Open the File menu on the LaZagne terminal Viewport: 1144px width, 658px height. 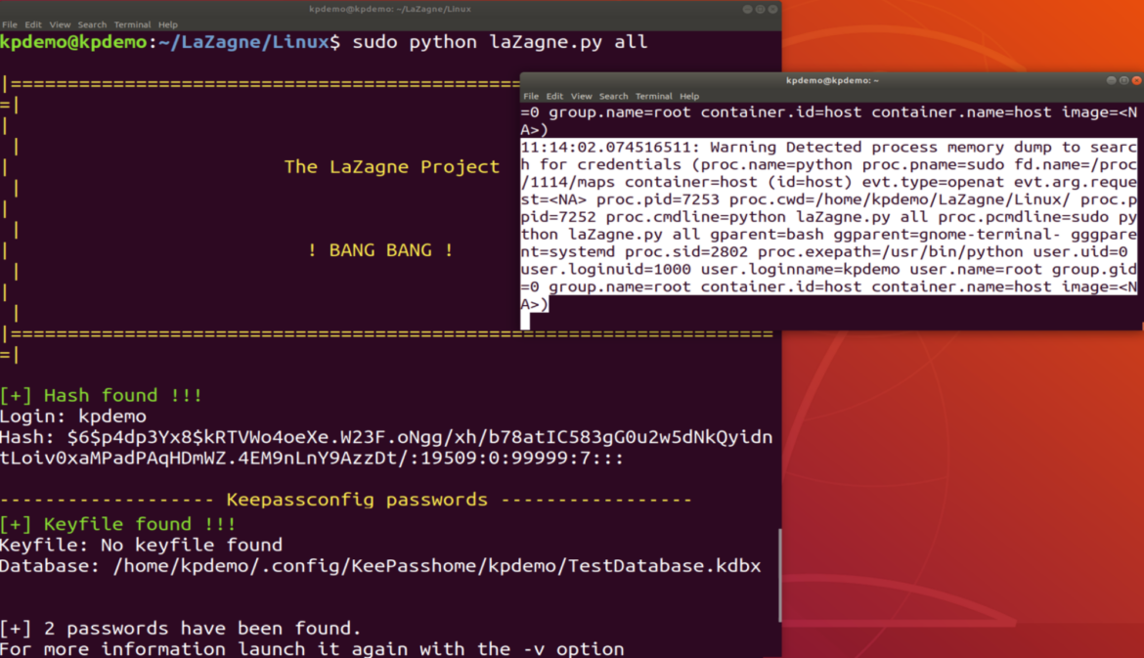point(9,24)
